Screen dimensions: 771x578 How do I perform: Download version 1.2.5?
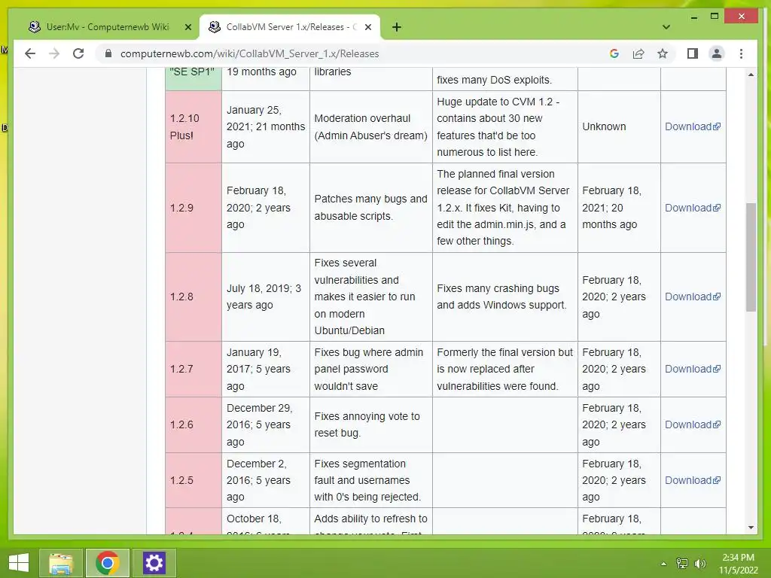pyautogui.click(x=693, y=480)
